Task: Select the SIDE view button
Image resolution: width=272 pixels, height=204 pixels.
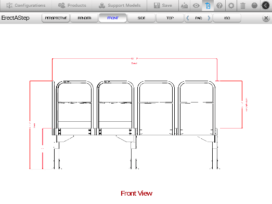Action: pyautogui.click(x=141, y=18)
